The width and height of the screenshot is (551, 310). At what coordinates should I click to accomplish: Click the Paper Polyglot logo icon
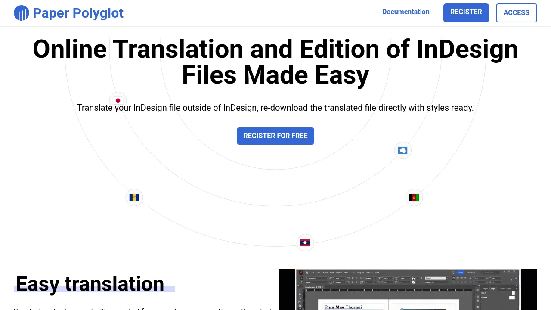point(22,13)
